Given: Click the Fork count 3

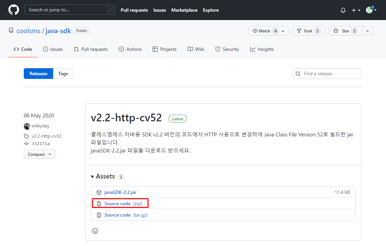Looking at the screenshot, I should click(x=317, y=31).
